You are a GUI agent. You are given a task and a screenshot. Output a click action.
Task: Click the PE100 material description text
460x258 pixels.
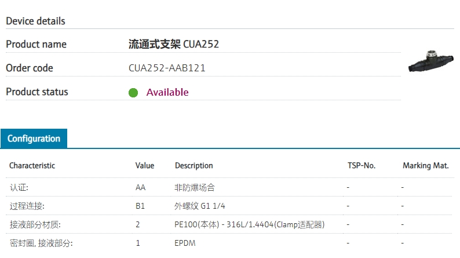(249, 224)
